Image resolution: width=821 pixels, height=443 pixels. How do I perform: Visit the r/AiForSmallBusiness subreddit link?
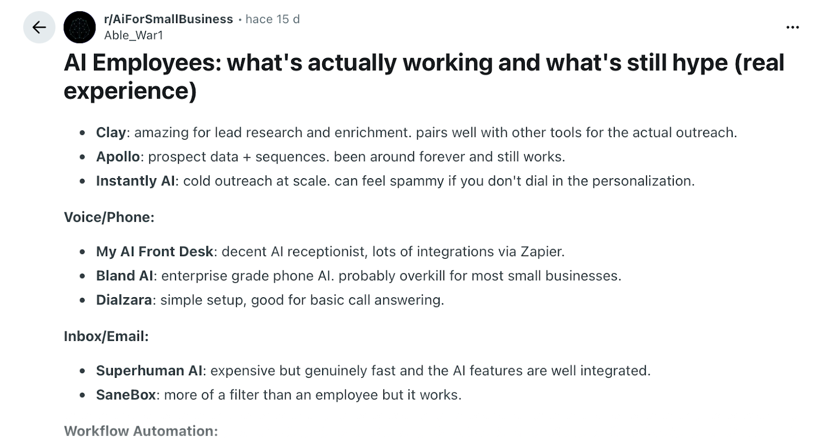[168, 20]
